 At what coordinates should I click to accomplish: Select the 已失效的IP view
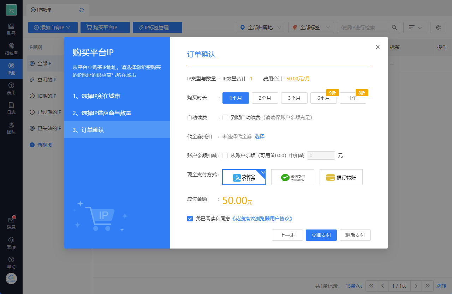coord(49,128)
